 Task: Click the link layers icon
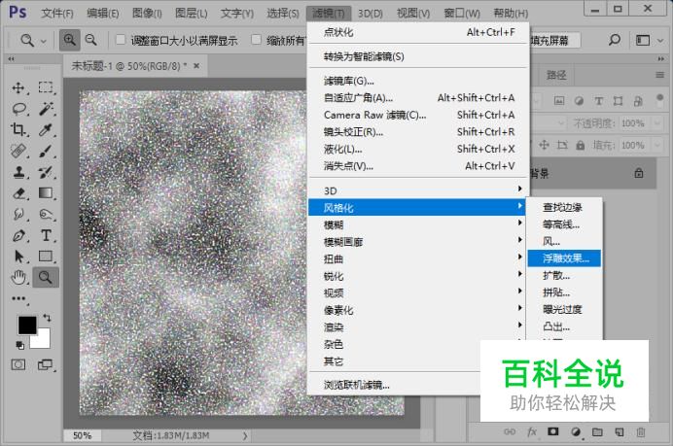[510, 431]
